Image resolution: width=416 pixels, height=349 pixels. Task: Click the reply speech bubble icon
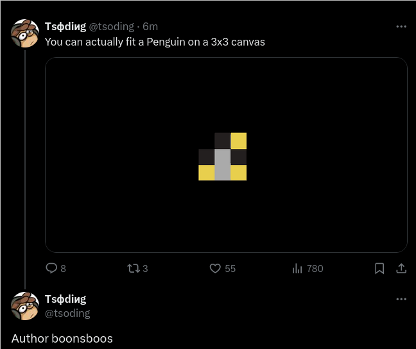[52, 268]
